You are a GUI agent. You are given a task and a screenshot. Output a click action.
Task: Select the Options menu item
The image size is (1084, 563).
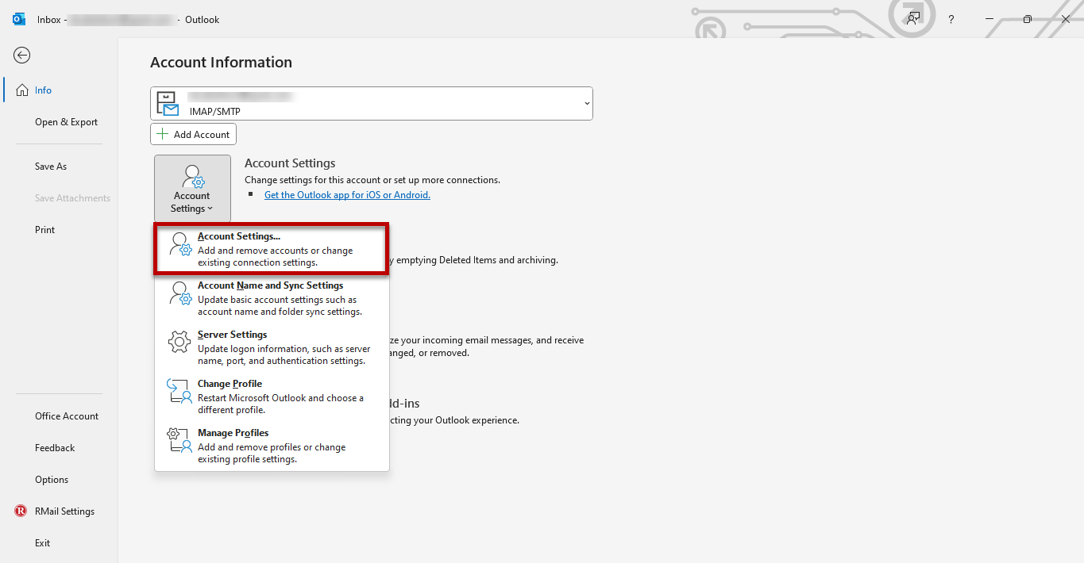pos(51,479)
